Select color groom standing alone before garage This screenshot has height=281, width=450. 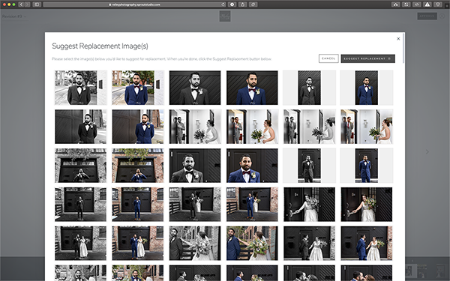click(138, 204)
